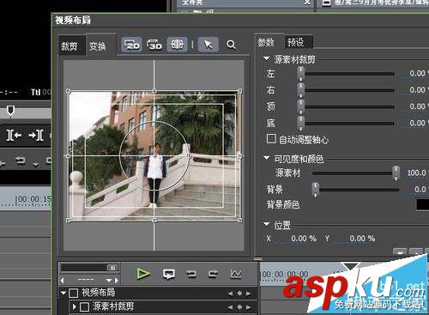Click the position X value field
429x315 pixels.
pos(296,239)
